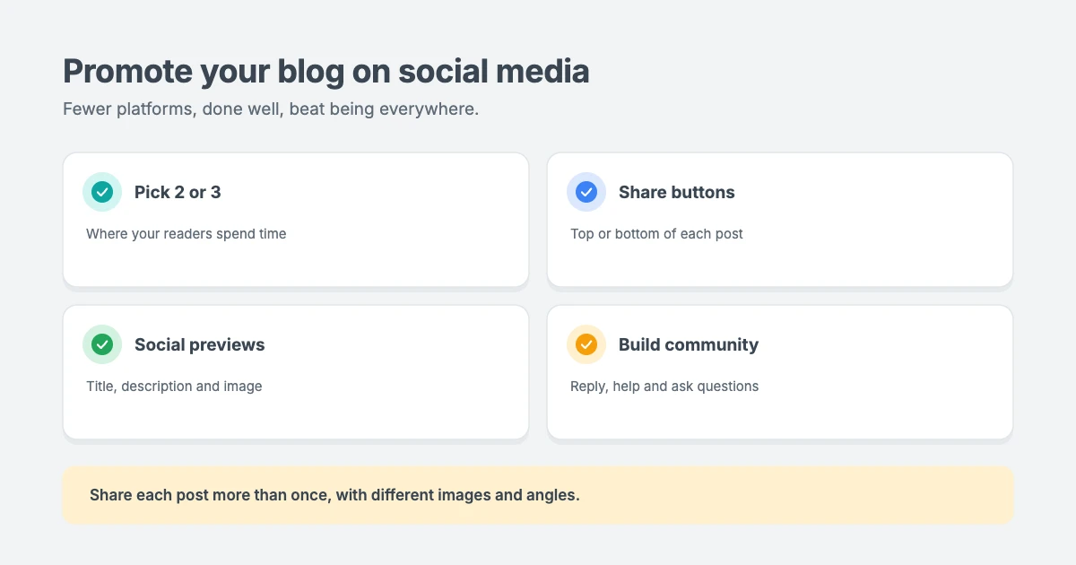Select the 'Social previews' card title
Viewport: 1076px width, 565px height.
click(x=200, y=344)
